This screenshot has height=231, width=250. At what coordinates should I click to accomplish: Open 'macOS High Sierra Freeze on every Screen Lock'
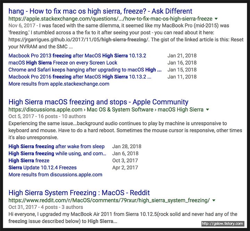point(63,63)
